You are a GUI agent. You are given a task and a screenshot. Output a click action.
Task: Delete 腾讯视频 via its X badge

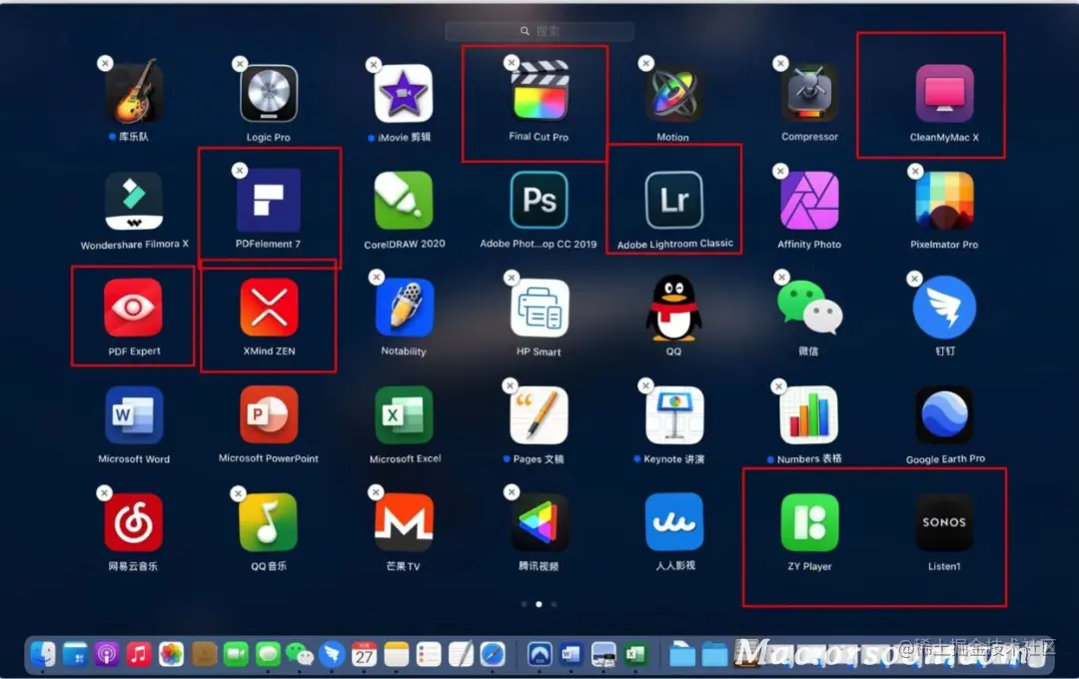[512, 492]
